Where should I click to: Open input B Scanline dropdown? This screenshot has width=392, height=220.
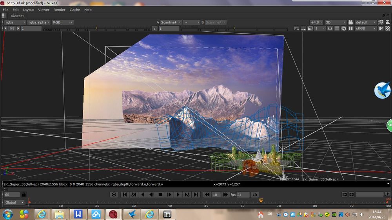tap(216, 22)
